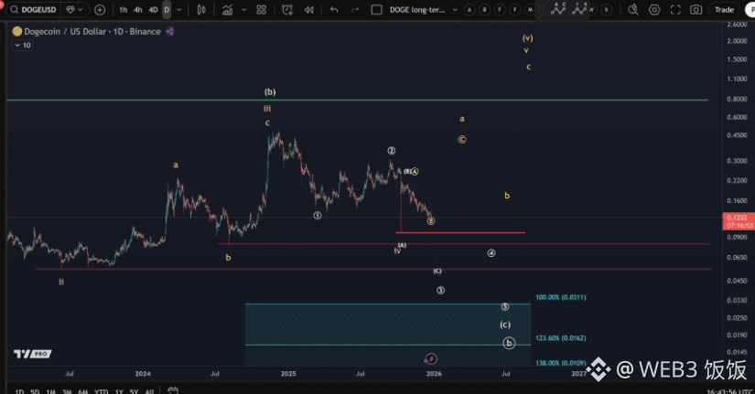The image size is (755, 394).
Task: Select the 1h timeframe
Action: coord(124,10)
